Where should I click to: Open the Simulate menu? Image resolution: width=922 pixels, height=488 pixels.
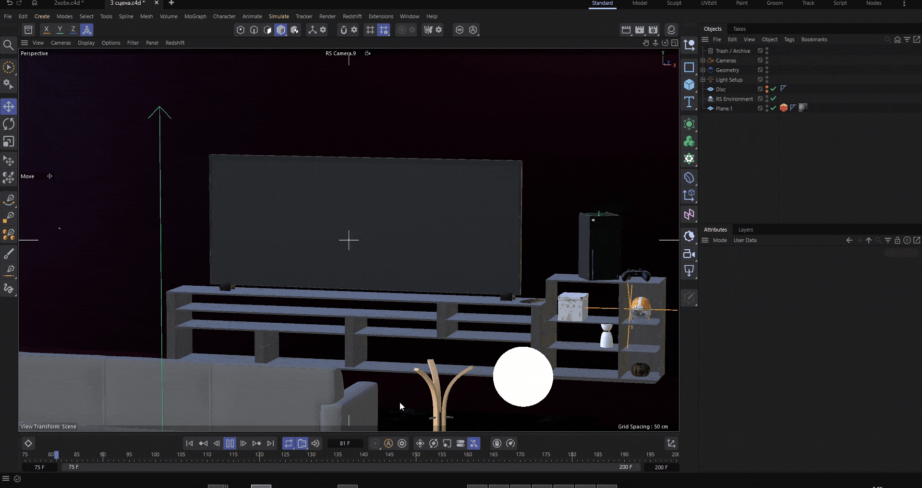pos(279,16)
